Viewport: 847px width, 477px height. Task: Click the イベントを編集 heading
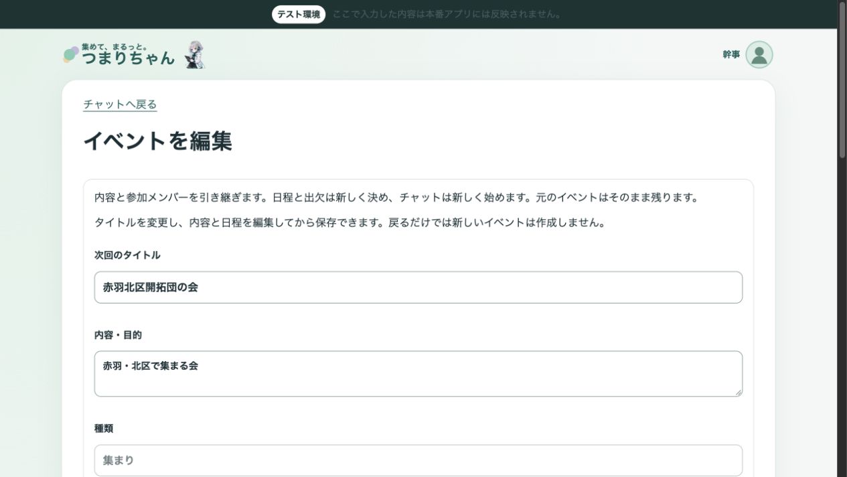pos(157,141)
